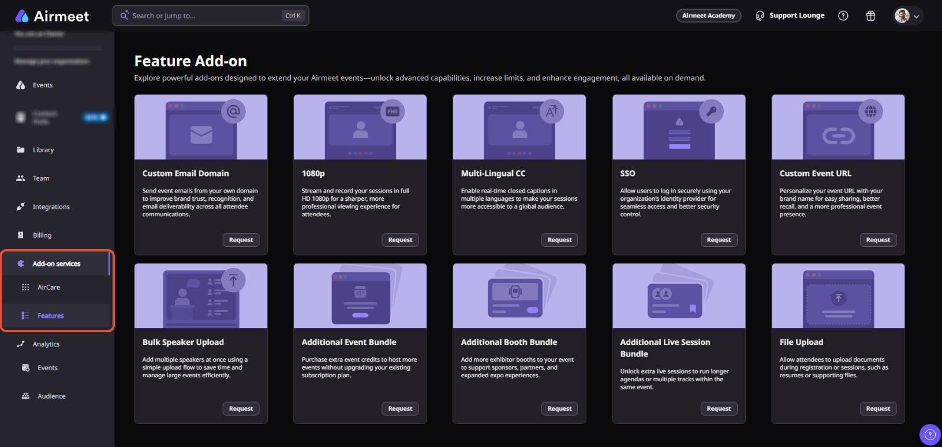Request the Custom Event URL add-on
This screenshot has width=942, height=447.
coord(878,240)
